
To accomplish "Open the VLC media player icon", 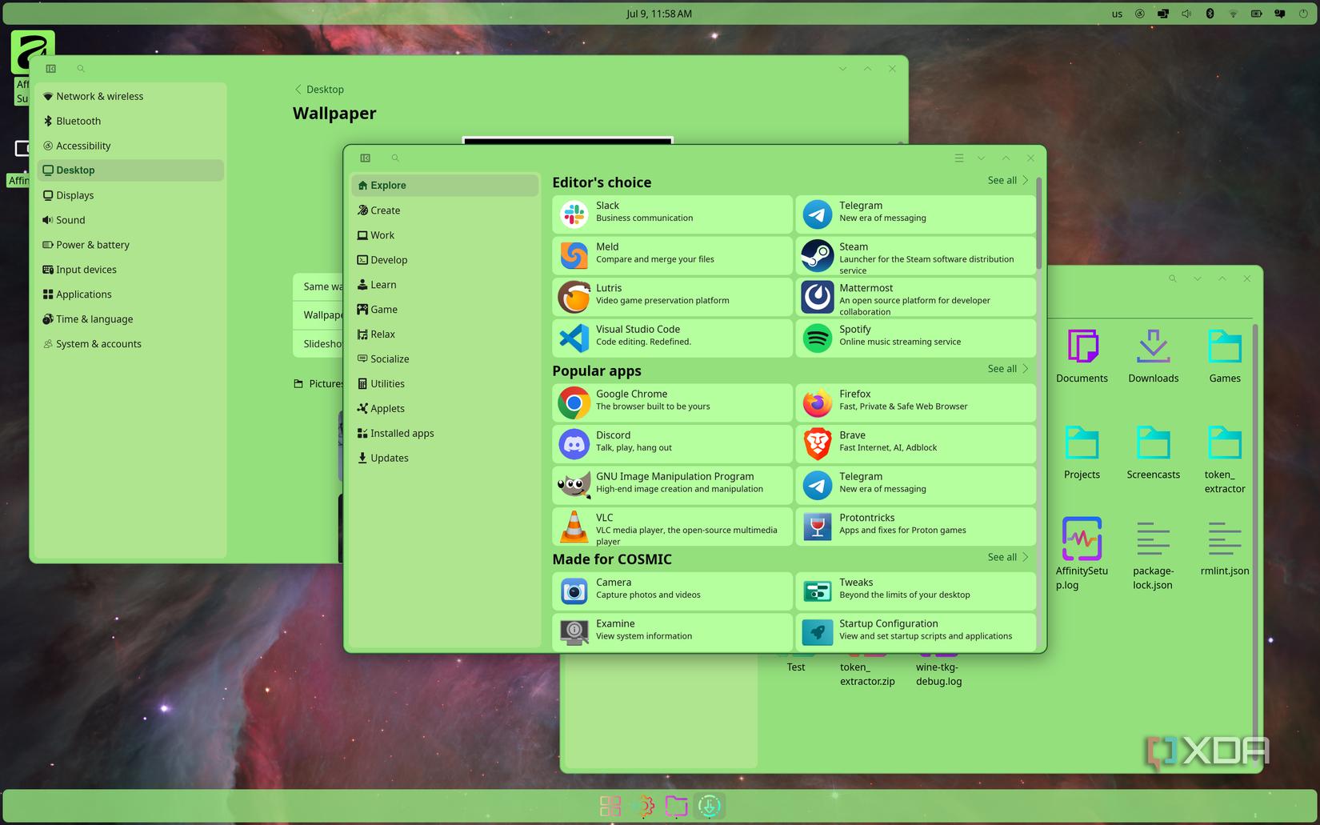I will pyautogui.click(x=574, y=527).
